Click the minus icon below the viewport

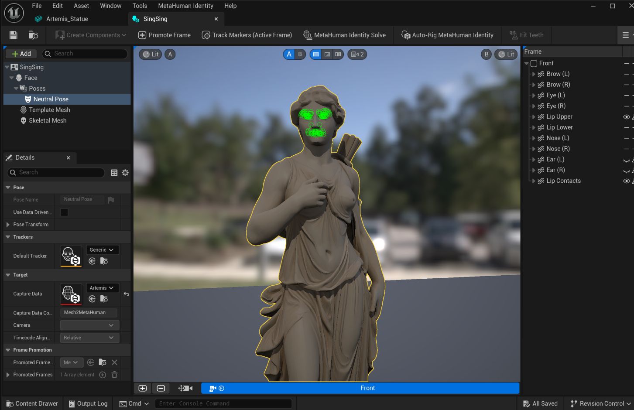tap(161, 388)
